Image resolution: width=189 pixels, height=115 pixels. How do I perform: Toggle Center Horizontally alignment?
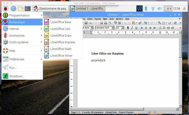coord(146,28)
